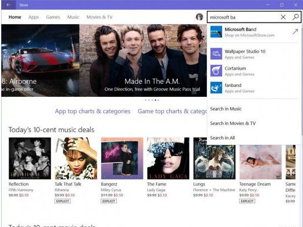Image resolution: width=303 pixels, height=227 pixels.
Task: Click the Reflection album title
Action: tap(19, 184)
